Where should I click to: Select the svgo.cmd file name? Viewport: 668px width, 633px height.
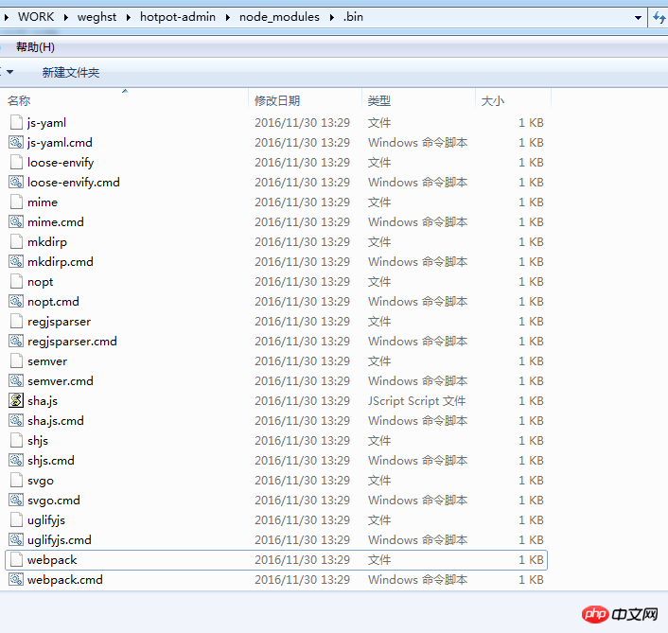coord(54,501)
